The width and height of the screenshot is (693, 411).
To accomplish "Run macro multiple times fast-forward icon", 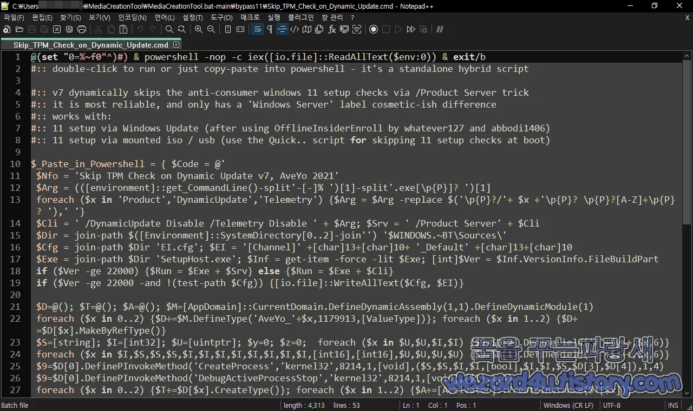I will coord(411,29).
